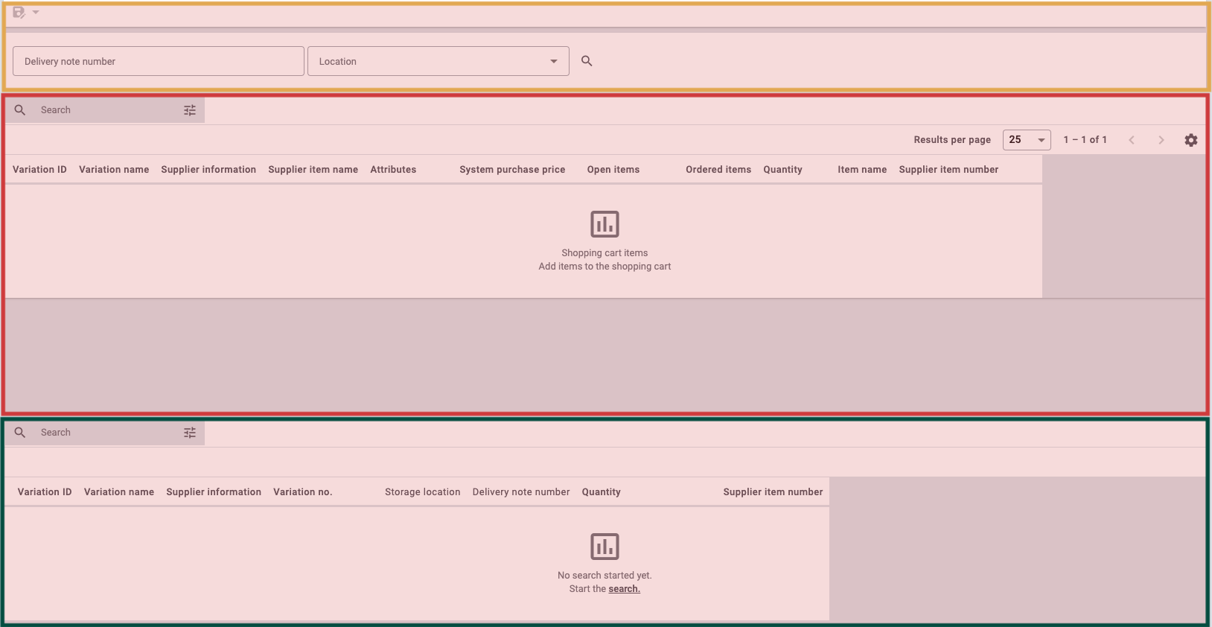This screenshot has height=627, width=1212.
Task: Follow the "search." link in the empty table
Action: [624, 589]
